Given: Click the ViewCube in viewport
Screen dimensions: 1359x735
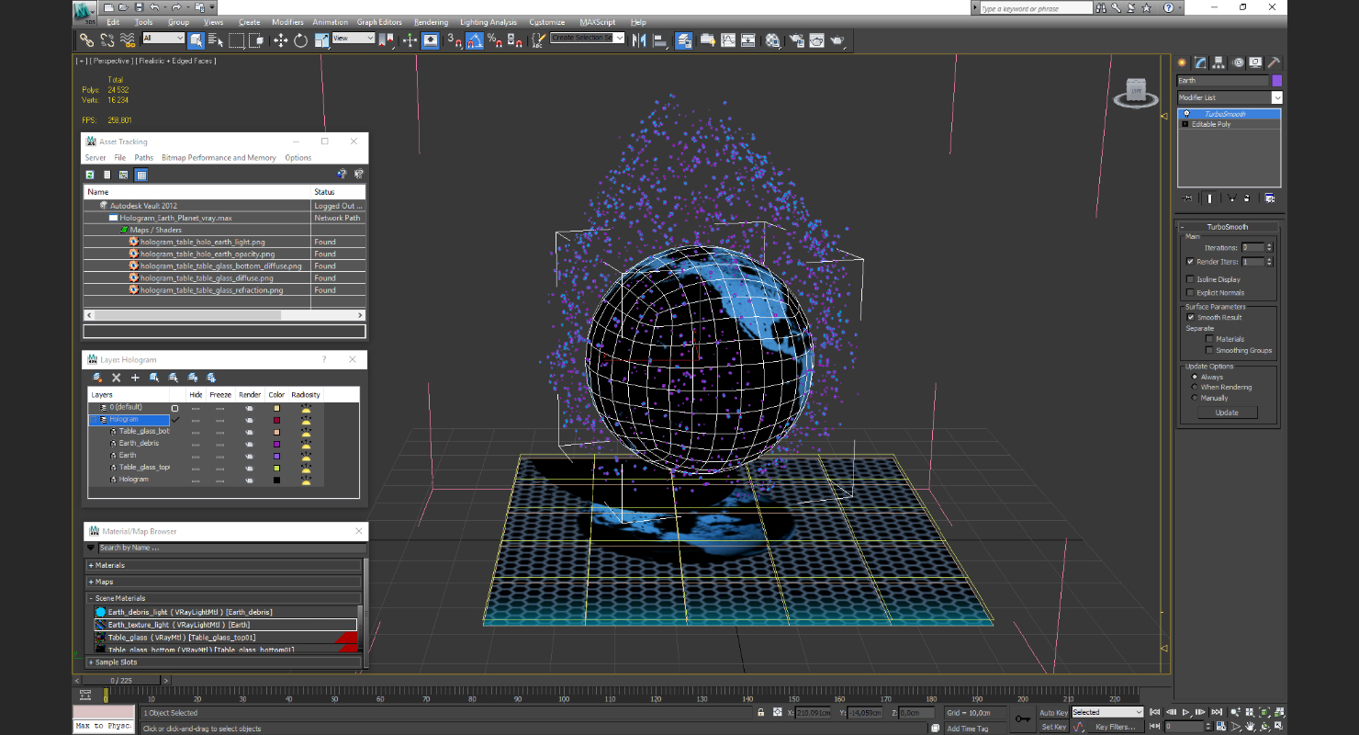Looking at the screenshot, I should click(1136, 92).
